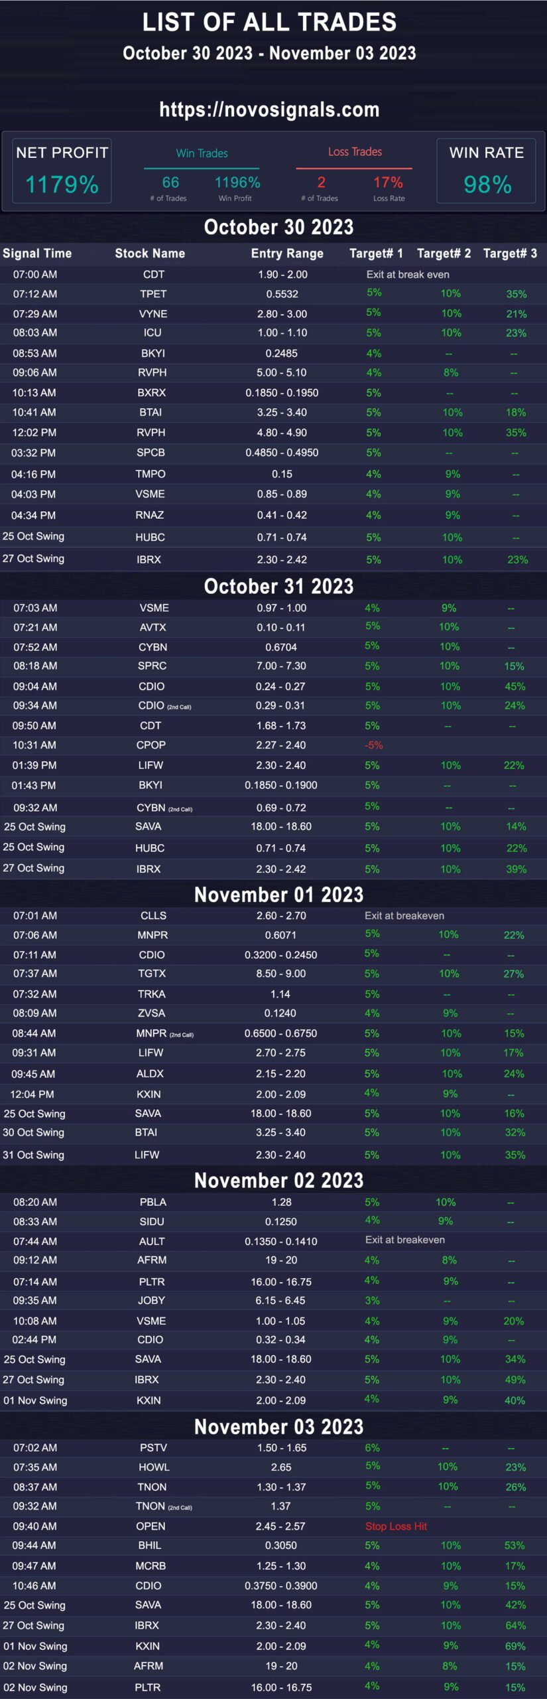Select the November 03 2023 section heading

click(x=278, y=1427)
